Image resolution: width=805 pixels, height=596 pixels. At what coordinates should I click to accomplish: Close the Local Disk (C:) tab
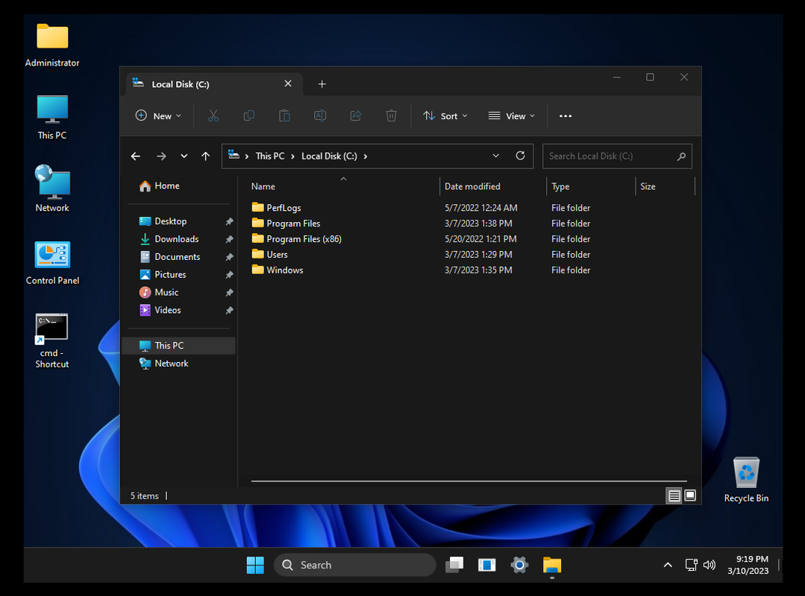pos(288,83)
